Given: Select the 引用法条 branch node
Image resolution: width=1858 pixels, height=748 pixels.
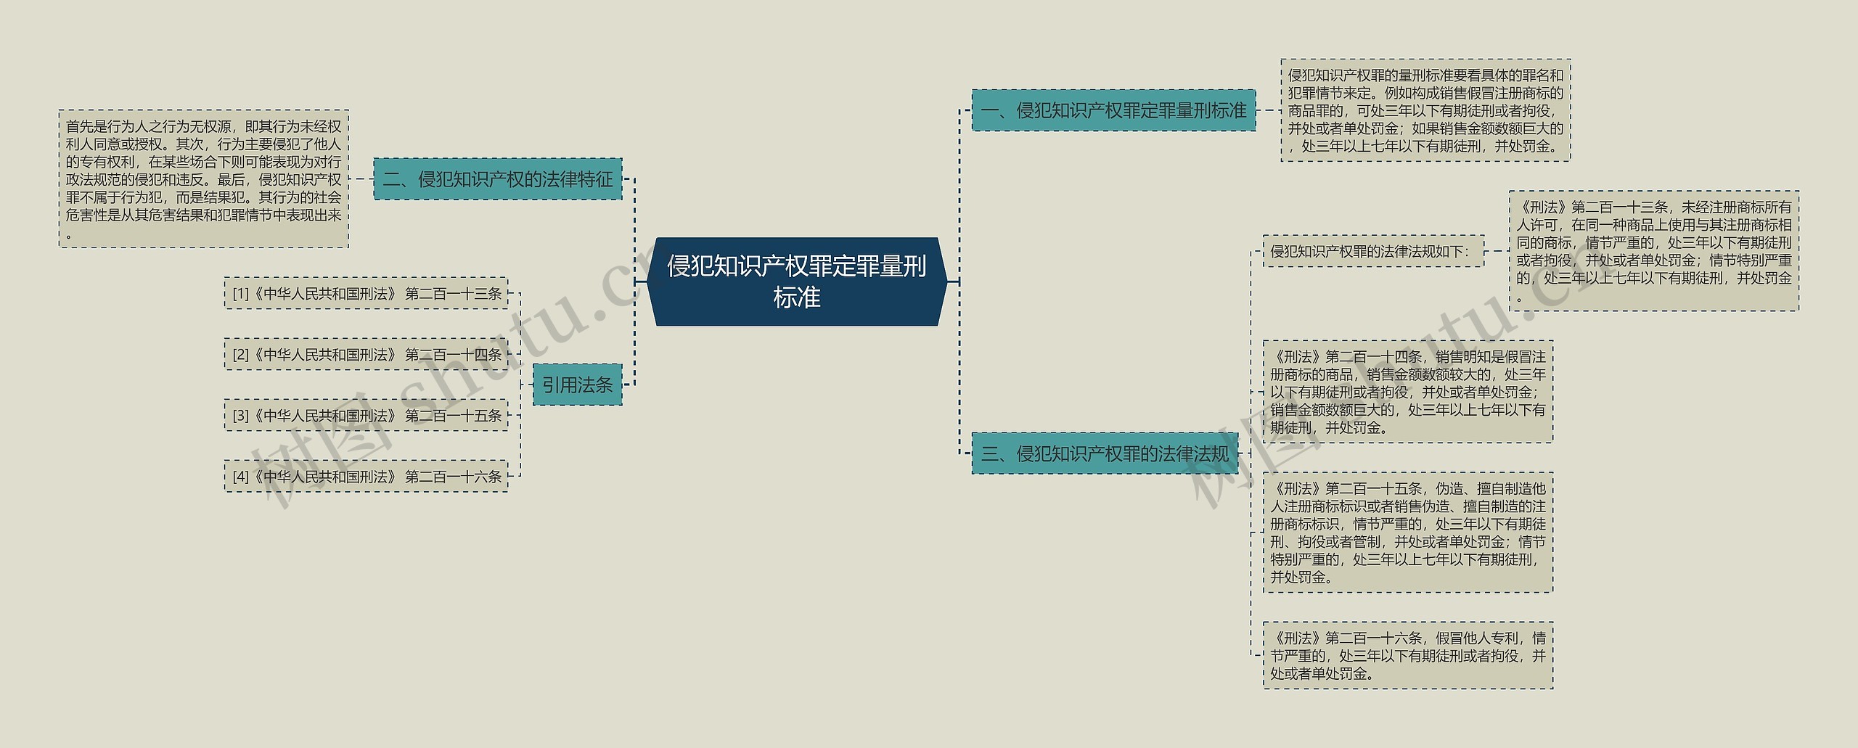Looking at the screenshot, I should pos(577,385).
